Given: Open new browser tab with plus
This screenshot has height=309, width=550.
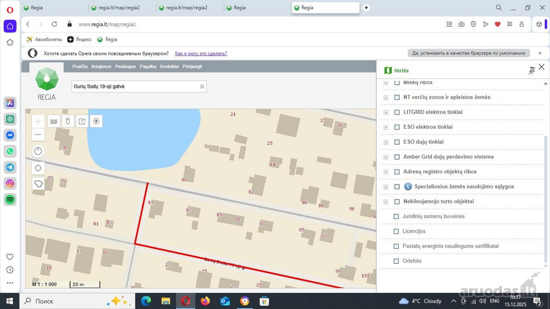Looking at the screenshot, I should pyautogui.click(x=366, y=8).
